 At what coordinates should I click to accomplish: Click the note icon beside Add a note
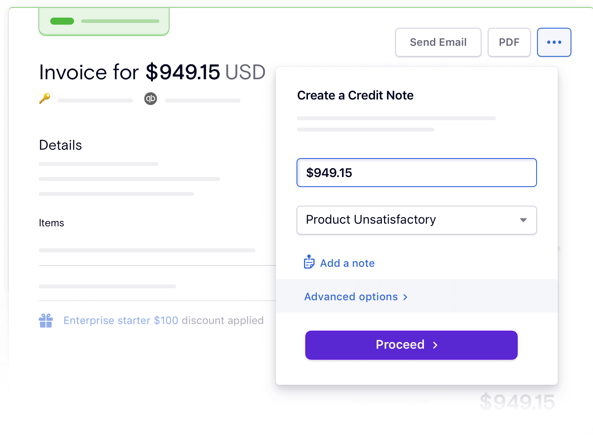[x=309, y=262]
